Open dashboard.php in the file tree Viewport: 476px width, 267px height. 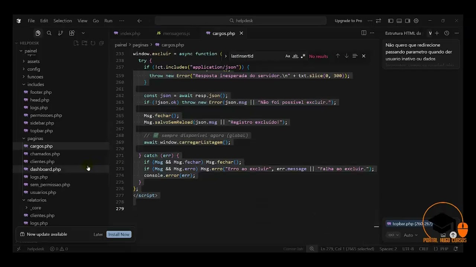(45, 169)
